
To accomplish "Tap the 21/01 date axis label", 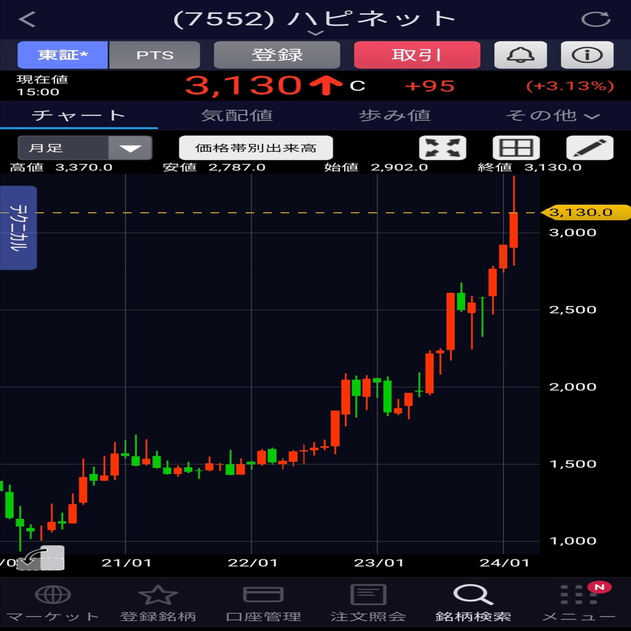I will [126, 563].
